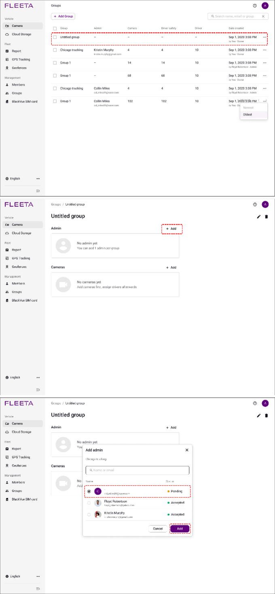Clear the group search with the X icon

[263, 17]
